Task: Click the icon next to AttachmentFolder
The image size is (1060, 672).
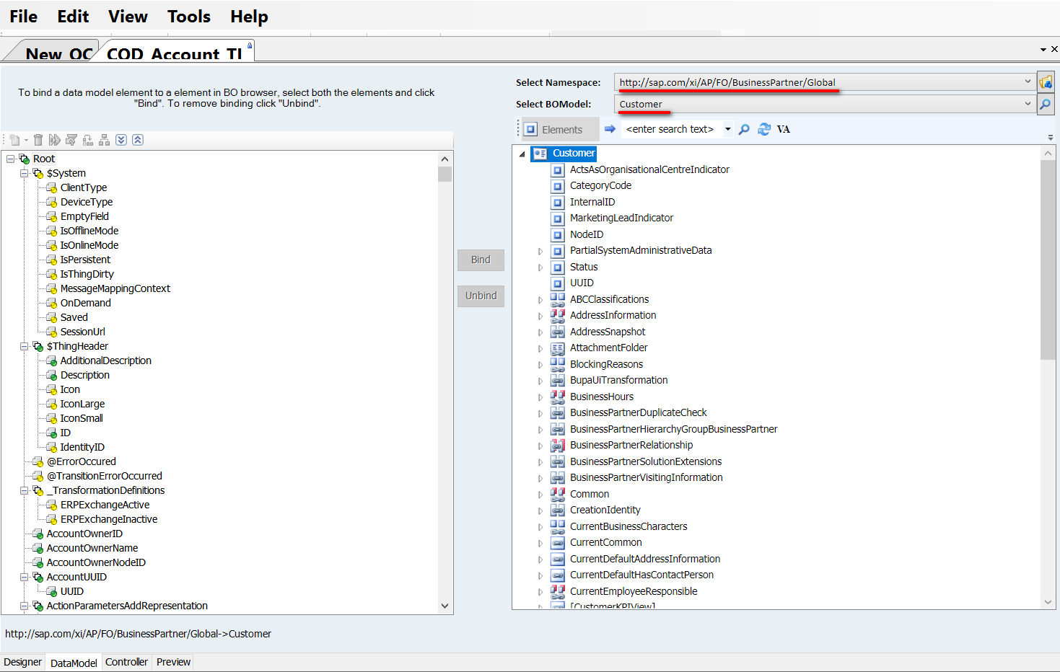Action: 558,348
